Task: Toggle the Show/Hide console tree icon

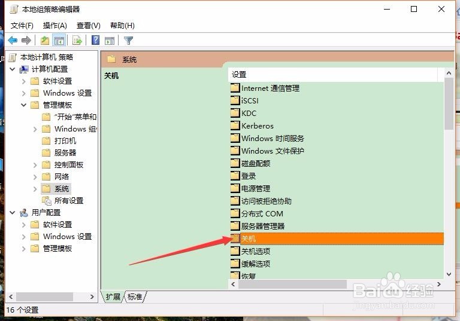Action: 59,40
